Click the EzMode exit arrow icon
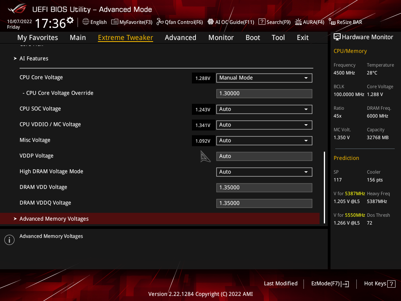 pyautogui.click(x=345, y=284)
